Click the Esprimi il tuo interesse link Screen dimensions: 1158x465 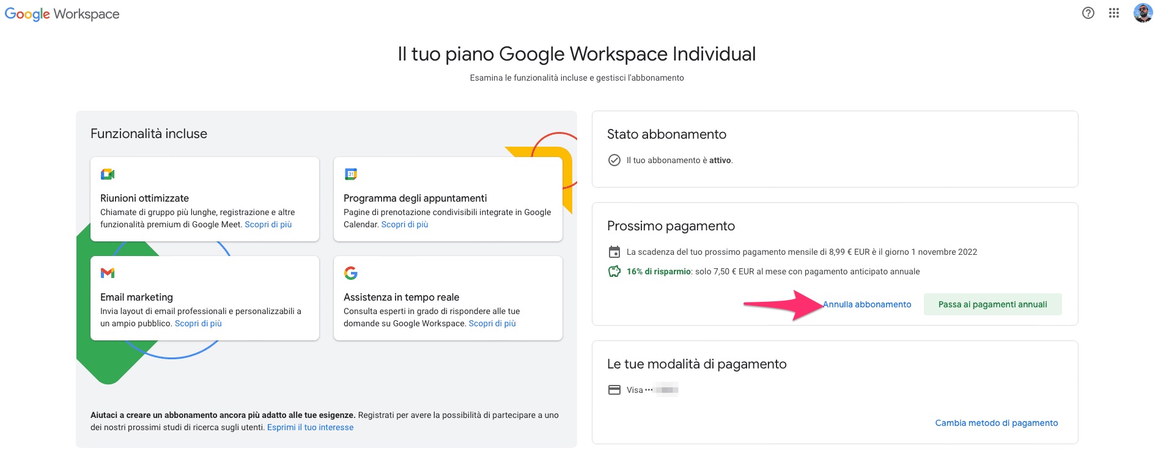click(x=310, y=427)
